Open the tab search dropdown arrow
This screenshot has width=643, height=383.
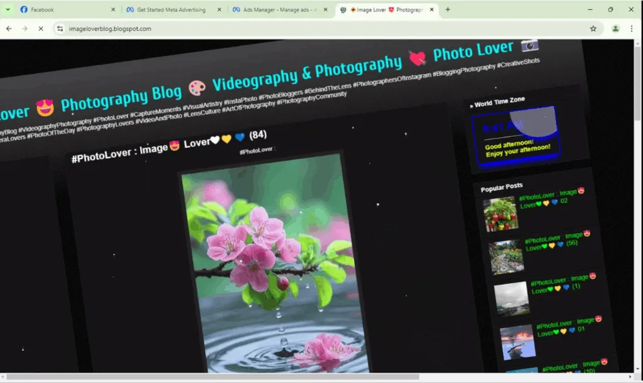8,9
